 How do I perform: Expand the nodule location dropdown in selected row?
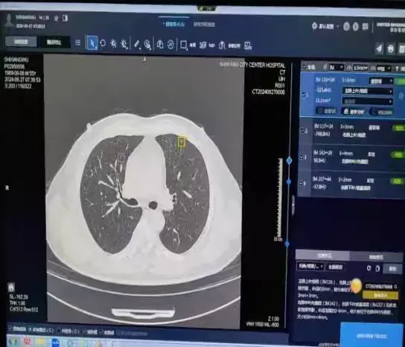pyautogui.click(x=368, y=91)
